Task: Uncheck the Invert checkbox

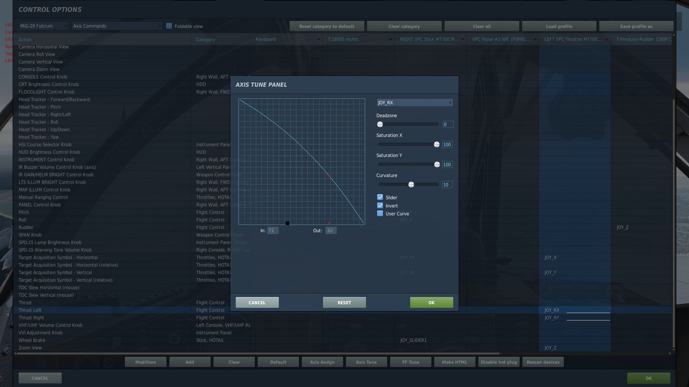Action: click(380, 206)
